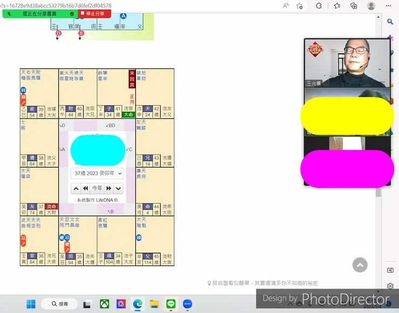Screen dimensions: 399x313
Task: Open Task View from taskbar
Action: [x=87, y=304]
